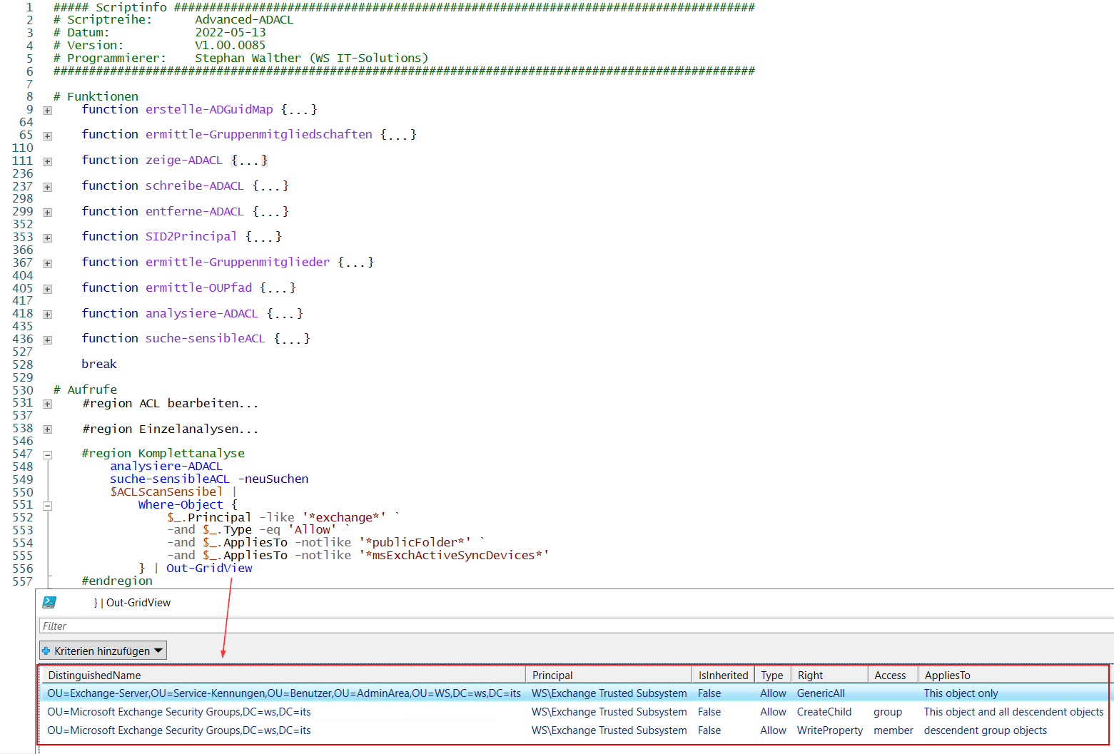Image resolution: width=1114 pixels, height=754 pixels.
Task: Sort by Principal column header
Action: pos(609,675)
